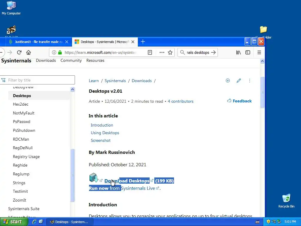The width and height of the screenshot is (301, 226).
Task: Select Registry Usage in the sidebar list
Action: (26, 157)
